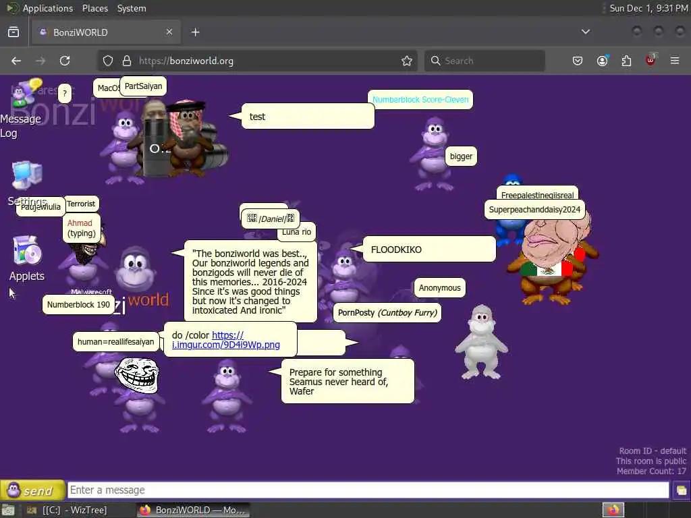
Task: Click the Freepalestinegiisreal name tag
Action: (x=537, y=194)
